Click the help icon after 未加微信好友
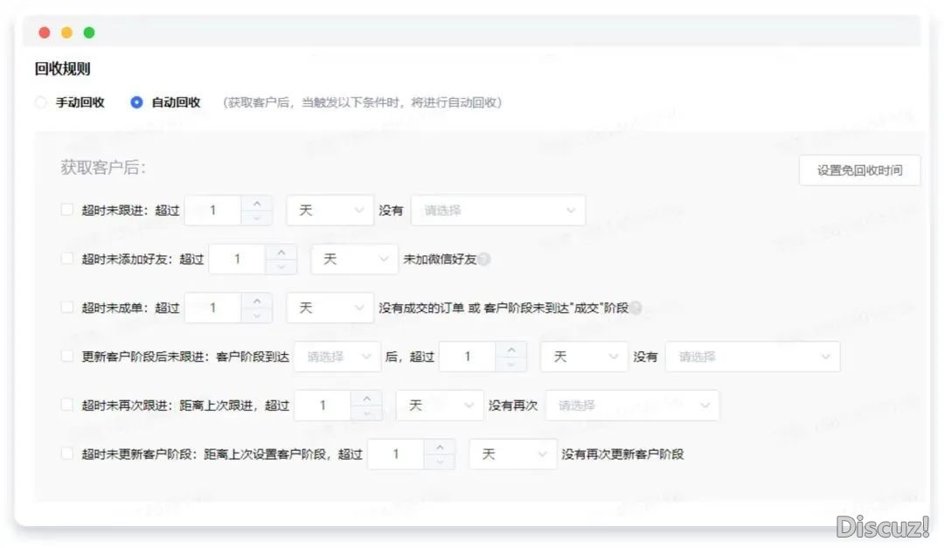This screenshot has height=548, width=944. [x=484, y=259]
